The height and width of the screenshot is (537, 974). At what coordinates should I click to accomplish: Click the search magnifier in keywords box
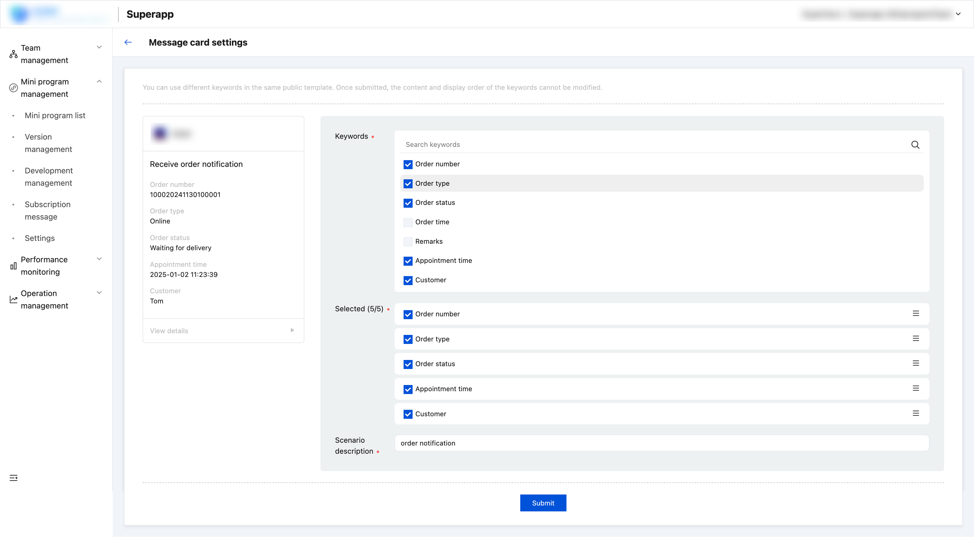point(915,145)
